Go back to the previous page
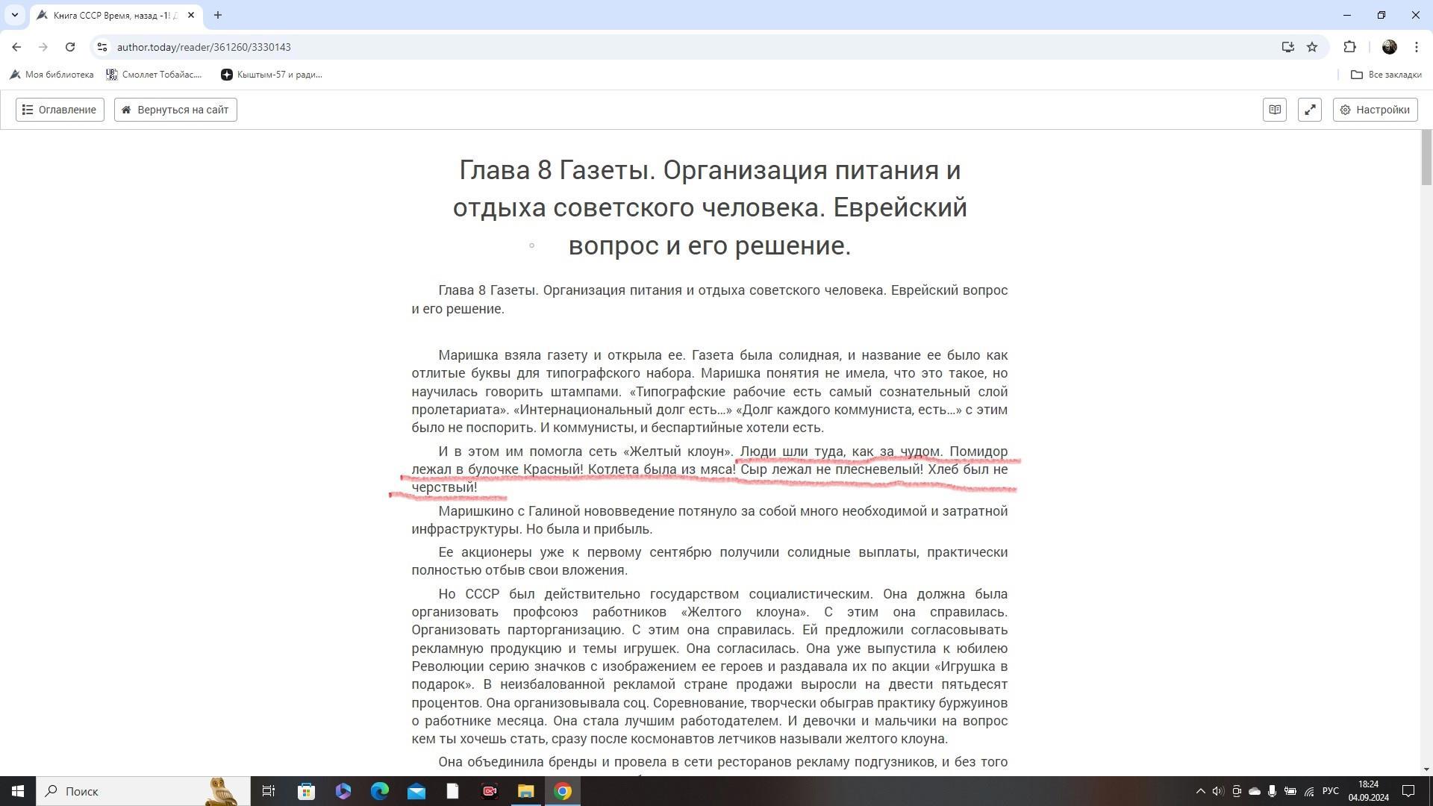 [x=16, y=47]
